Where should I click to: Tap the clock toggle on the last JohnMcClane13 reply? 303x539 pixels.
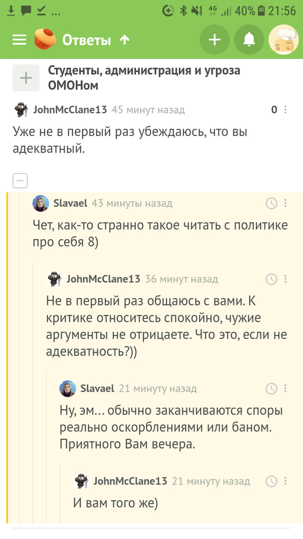point(271,481)
